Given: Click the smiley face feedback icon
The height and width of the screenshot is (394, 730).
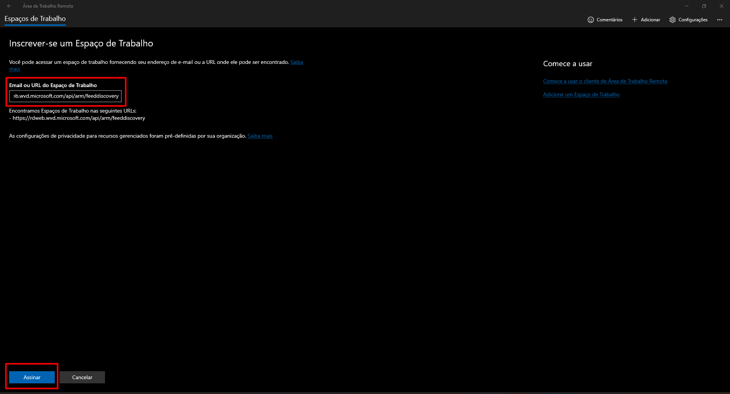Looking at the screenshot, I should pos(590,20).
